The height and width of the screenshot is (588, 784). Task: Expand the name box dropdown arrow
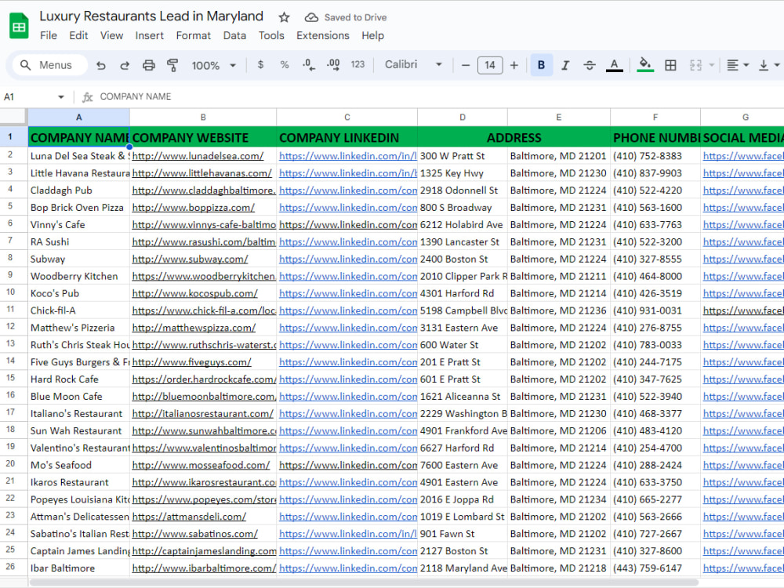coord(61,96)
